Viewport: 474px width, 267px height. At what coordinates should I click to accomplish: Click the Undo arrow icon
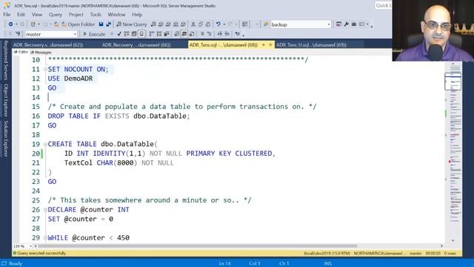point(218,24)
